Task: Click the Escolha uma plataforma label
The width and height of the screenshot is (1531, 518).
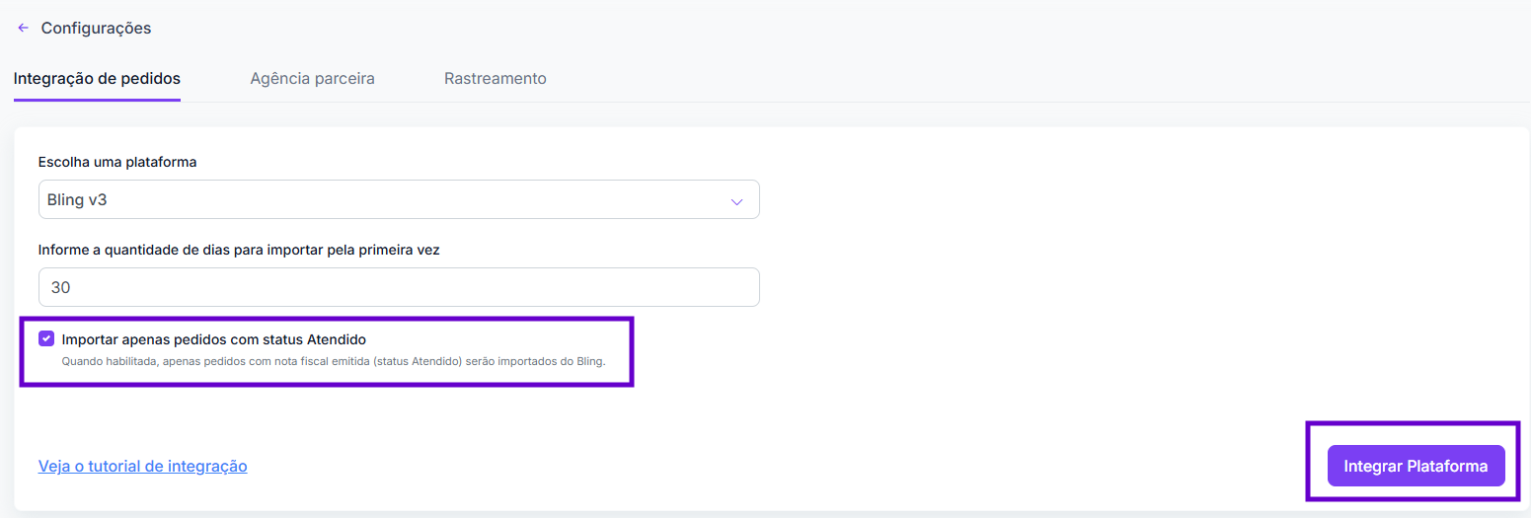Action: 117,162
